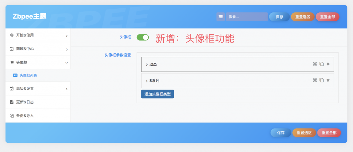Open the 商城&中心 sidebar menu

coord(38,49)
